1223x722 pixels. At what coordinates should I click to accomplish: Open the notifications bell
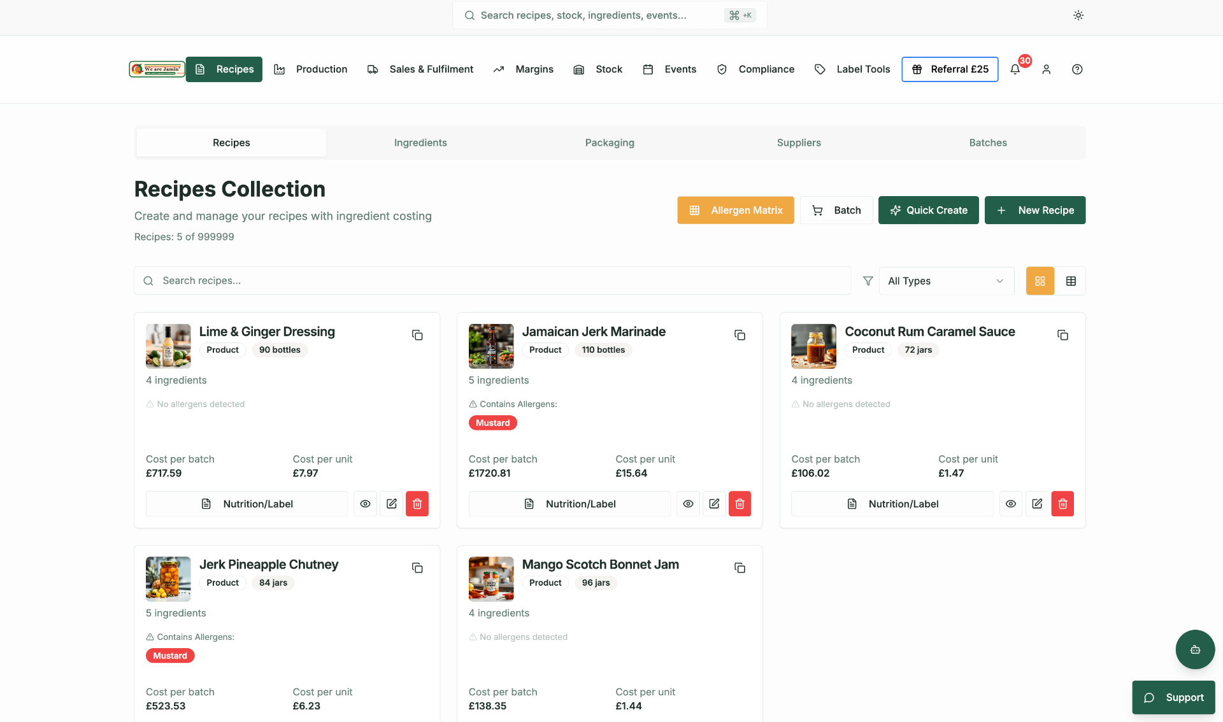point(1015,69)
